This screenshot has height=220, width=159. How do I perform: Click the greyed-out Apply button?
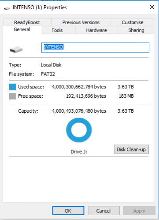(139, 211)
